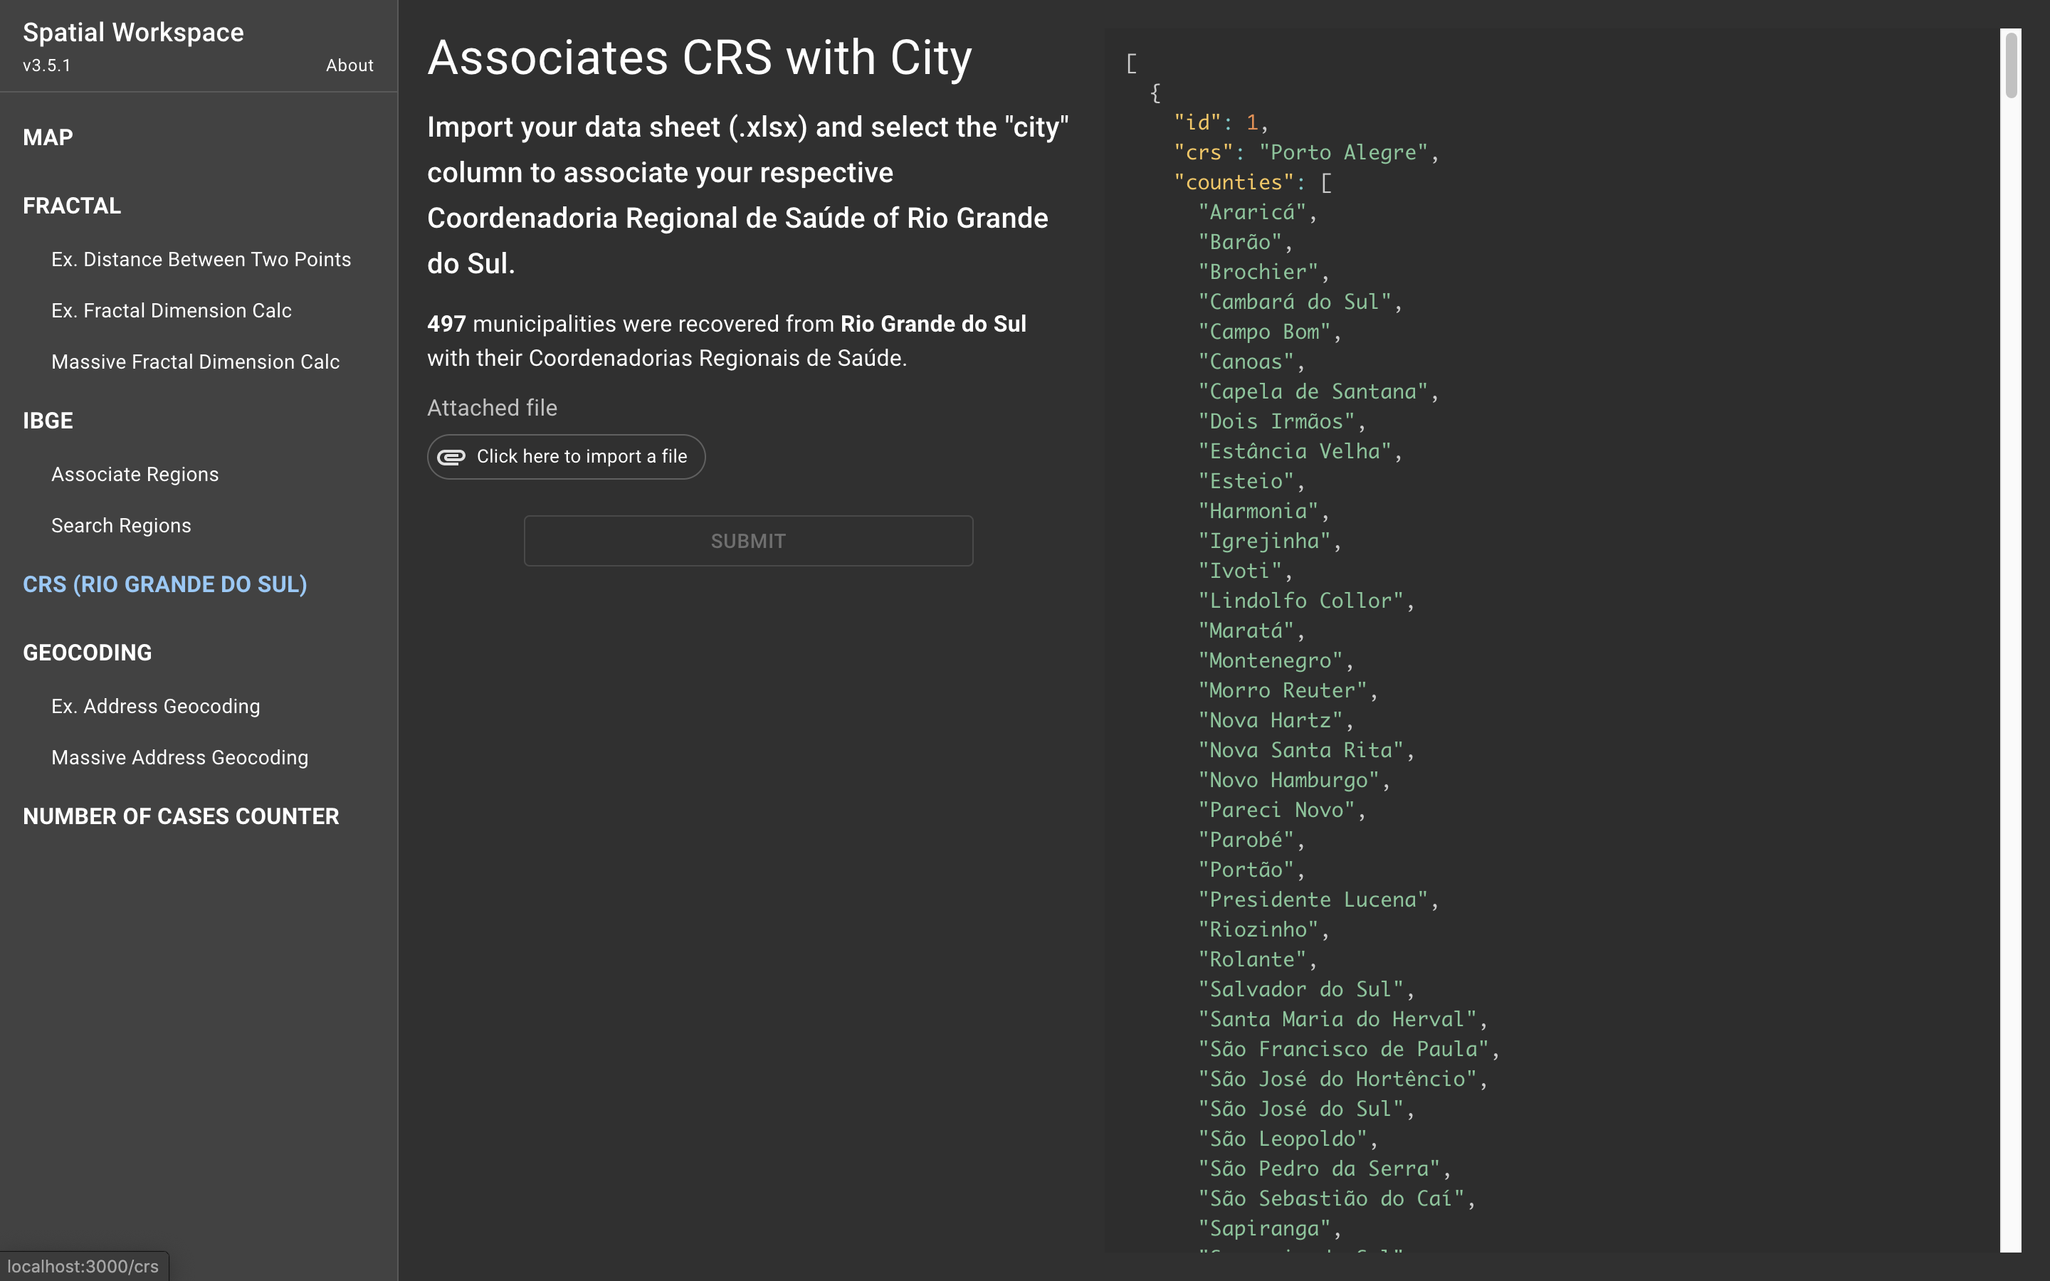2050x1281 pixels.
Task: Open Number of Cases Counter
Action: coord(180,816)
